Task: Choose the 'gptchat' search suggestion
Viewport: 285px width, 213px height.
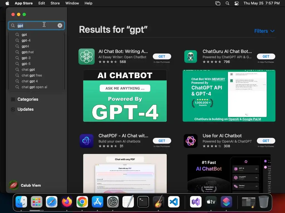Action: [36, 52]
